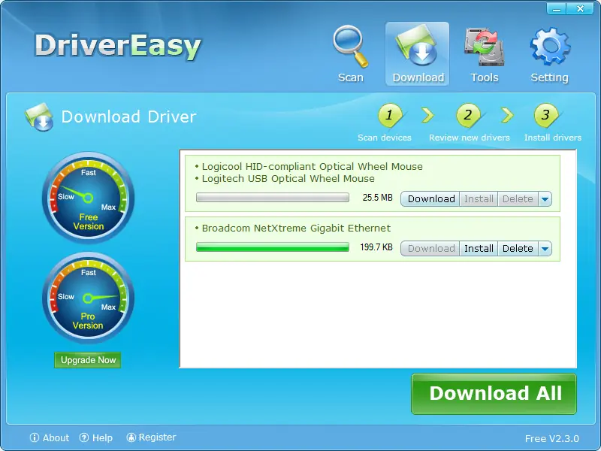Click the Download All button
Viewport: 601px width, 451px height.
point(494,394)
